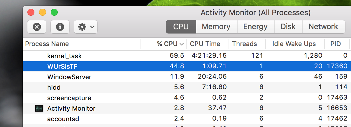The height and width of the screenshot is (127, 351).
Task: Select the hidd process row
Action: [187, 87]
